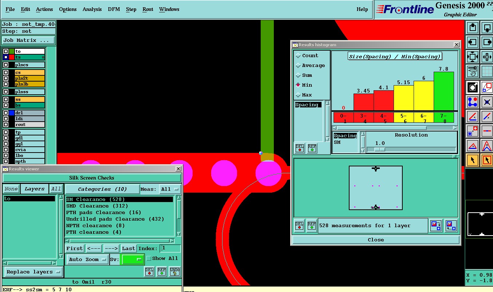Open the Replace layers dropdown

click(33, 272)
